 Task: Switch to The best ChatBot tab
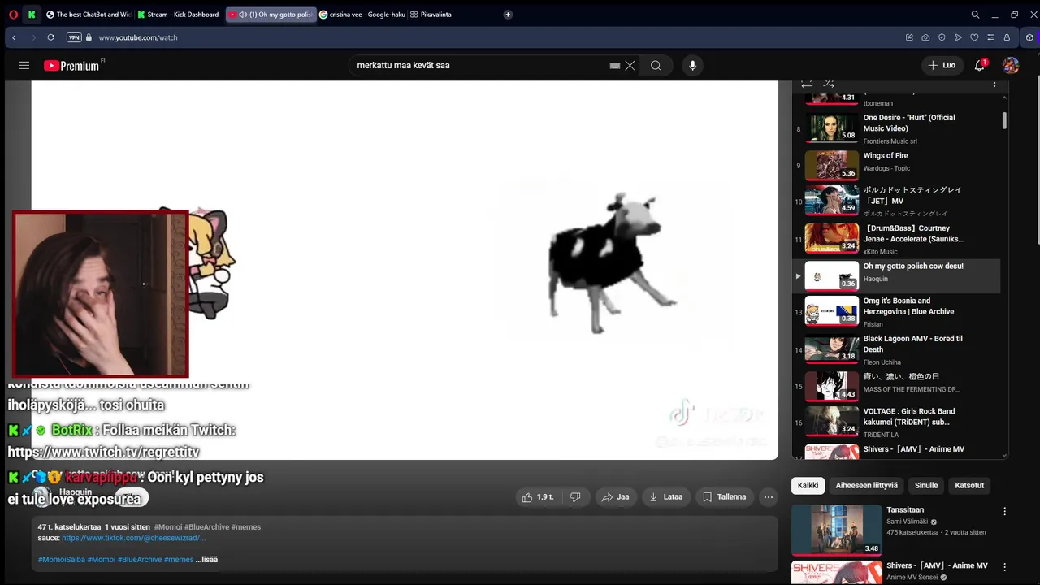pyautogui.click(x=89, y=15)
